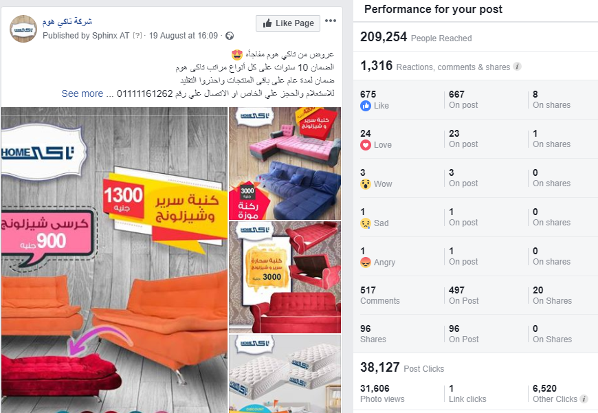Open the page name link in Arabic
Viewport: 598px width, 413px height.
67,22
